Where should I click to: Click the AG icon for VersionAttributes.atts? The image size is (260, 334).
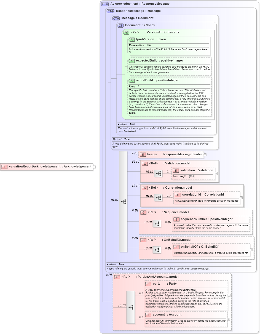click(126, 33)
